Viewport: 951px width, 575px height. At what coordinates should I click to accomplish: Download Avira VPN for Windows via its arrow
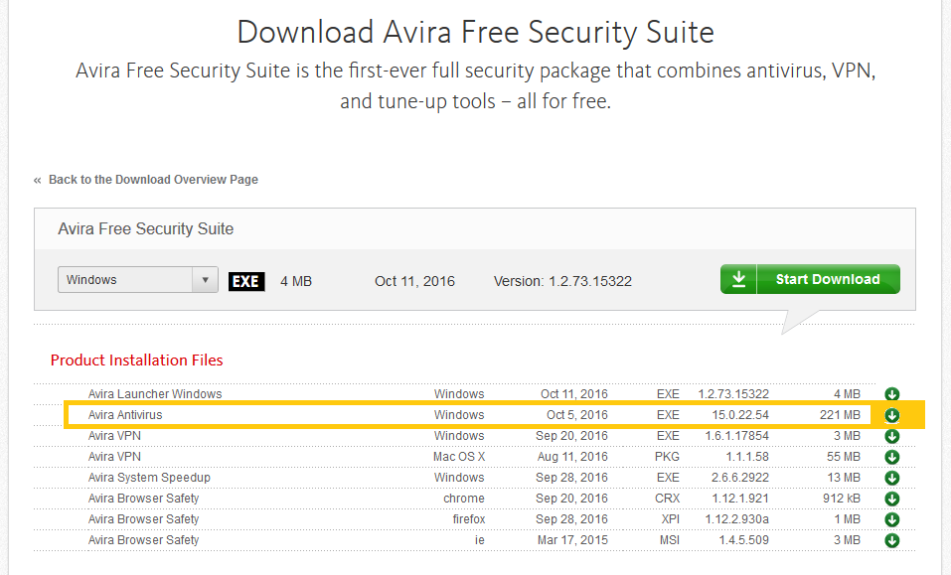click(x=891, y=436)
